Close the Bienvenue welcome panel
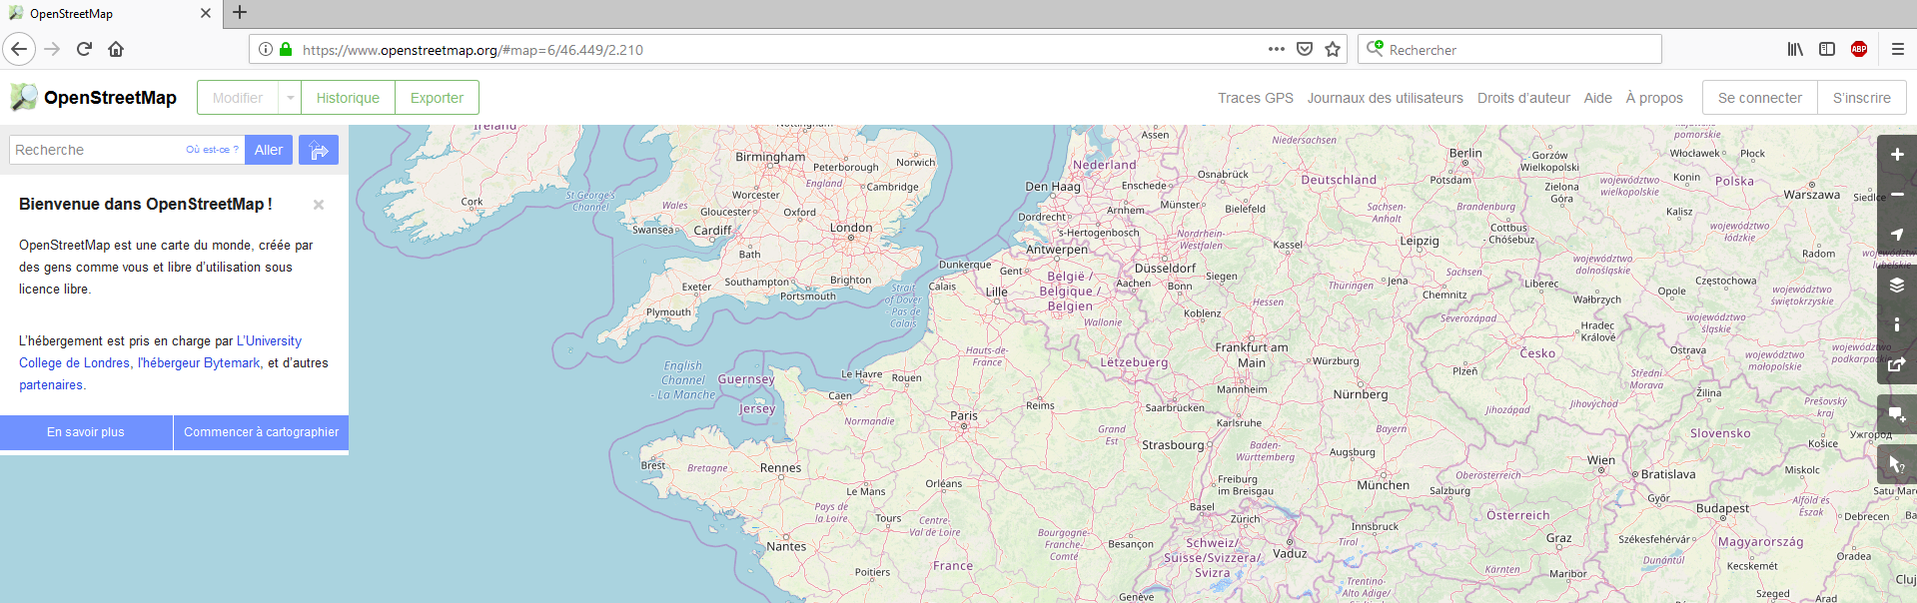 [319, 205]
